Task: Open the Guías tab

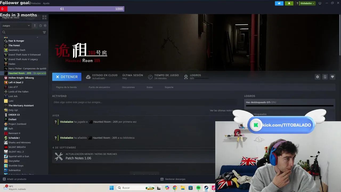Action: click(x=150, y=87)
